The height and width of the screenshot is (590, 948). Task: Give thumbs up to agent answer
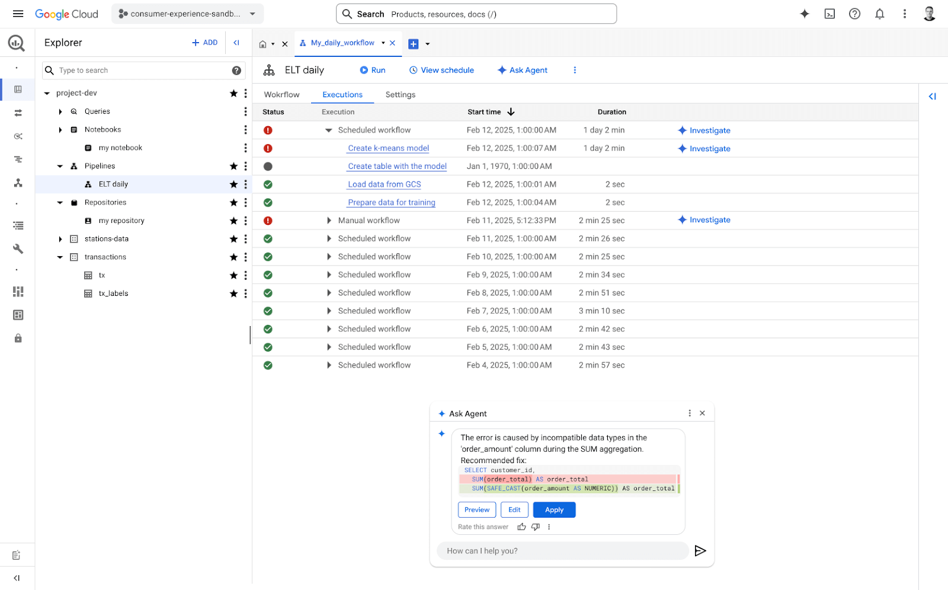point(521,527)
